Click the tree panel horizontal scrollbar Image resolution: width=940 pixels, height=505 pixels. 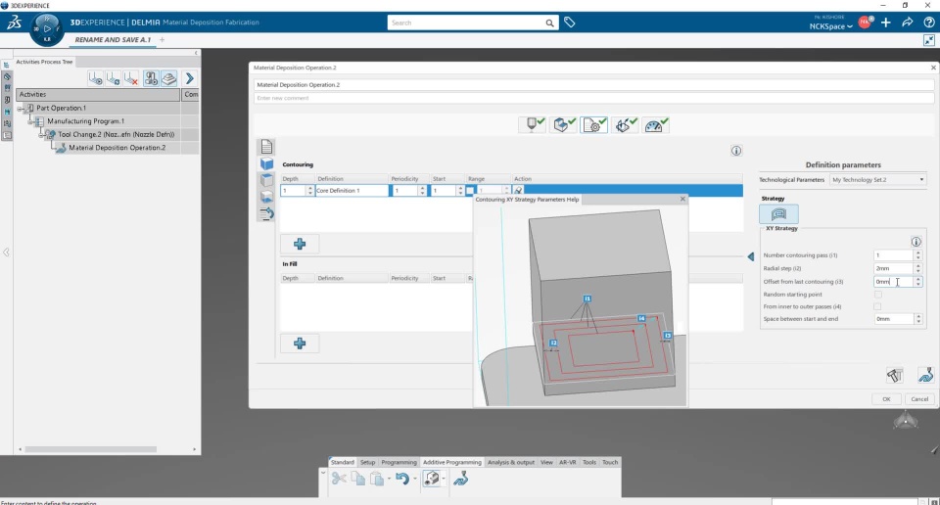[90, 449]
